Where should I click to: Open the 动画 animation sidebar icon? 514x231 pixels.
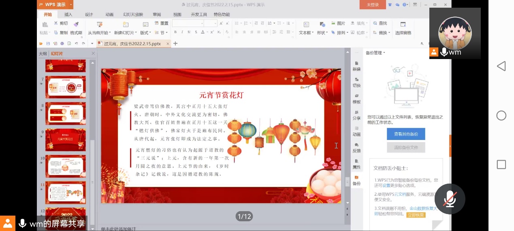[x=356, y=131]
